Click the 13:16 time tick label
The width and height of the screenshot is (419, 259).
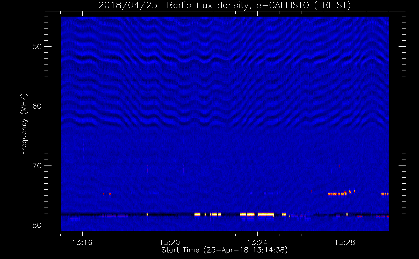82,243
